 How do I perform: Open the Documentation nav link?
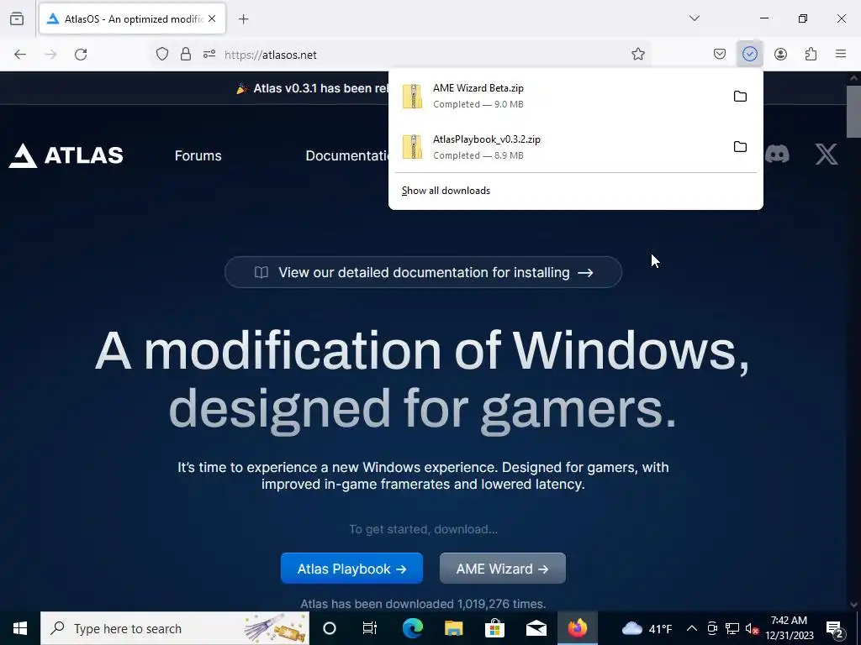point(346,155)
